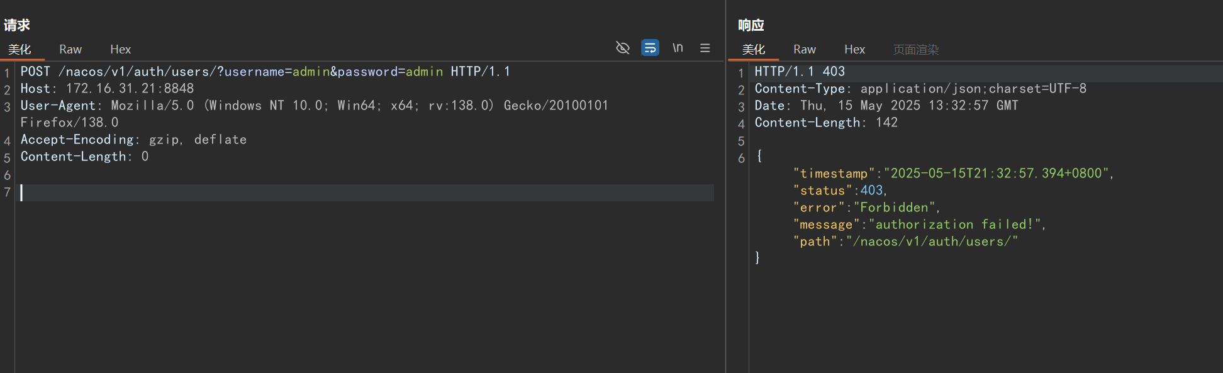The image size is (1223, 373).
Task: Open the request editor hamburger menu
Action: pyautogui.click(x=705, y=48)
